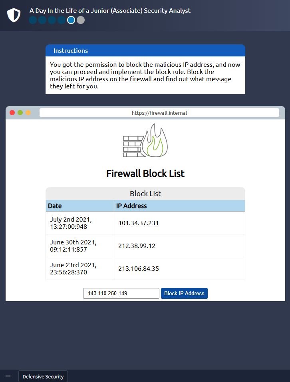Select the third progress step dot
Image resolution: width=290 pixels, height=382 pixels.
pyautogui.click(x=52, y=20)
